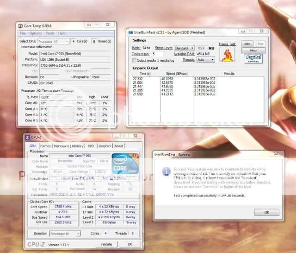Switch to CPU-Z Mainboard tab
Viewport: 296px width, 253px height.
[61, 146]
